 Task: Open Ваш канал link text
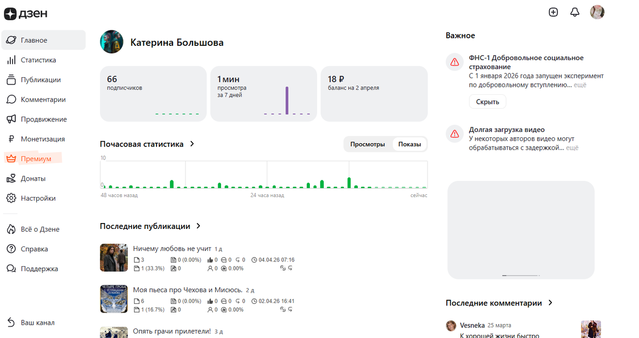tap(37, 323)
